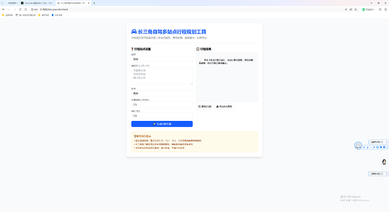The width and height of the screenshot is (389, 212).
Task: Click the 复制行程 button
Action: tap(205, 106)
